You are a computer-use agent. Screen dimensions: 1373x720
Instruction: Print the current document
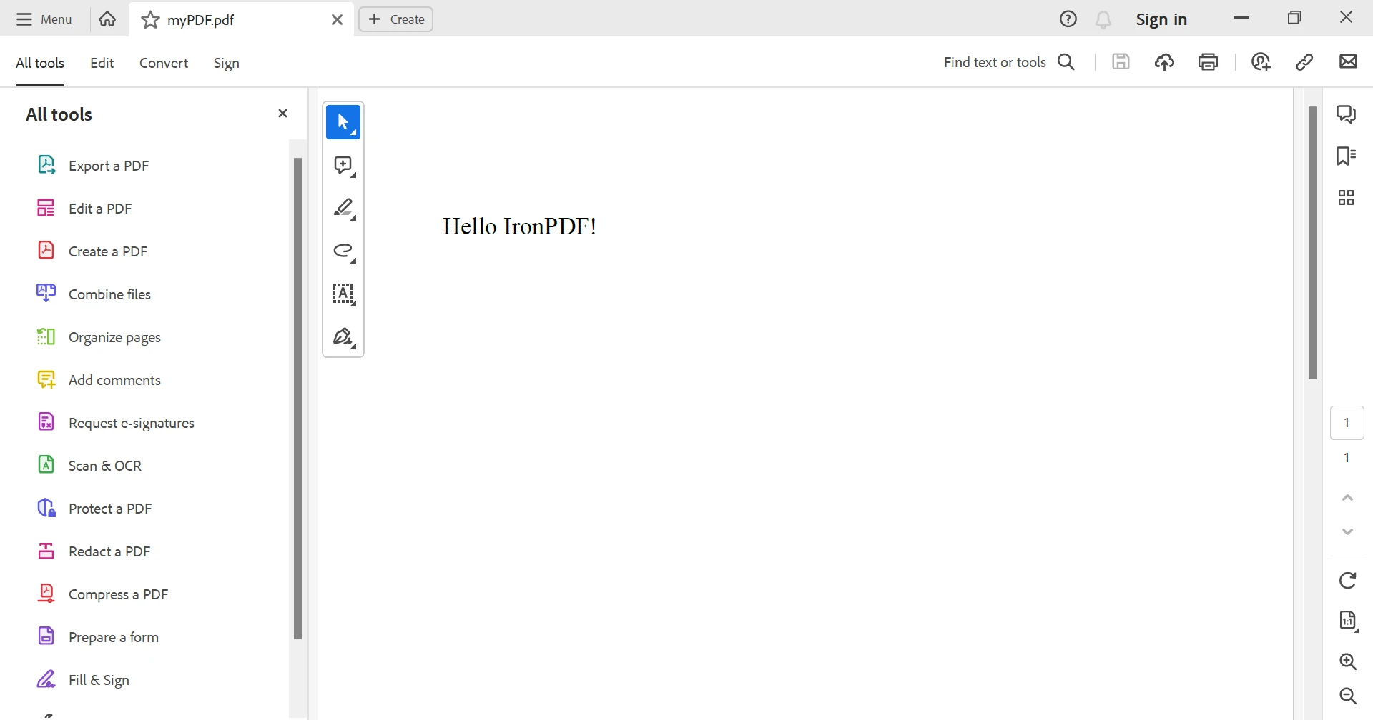point(1208,62)
